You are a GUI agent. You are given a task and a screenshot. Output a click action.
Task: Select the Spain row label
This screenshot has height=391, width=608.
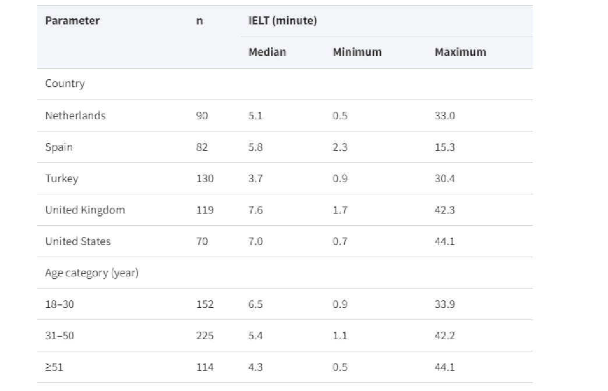click(x=59, y=147)
